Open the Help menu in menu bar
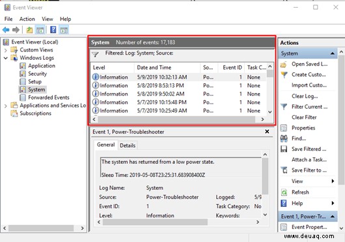The height and width of the screenshot is (242, 345). (65, 19)
